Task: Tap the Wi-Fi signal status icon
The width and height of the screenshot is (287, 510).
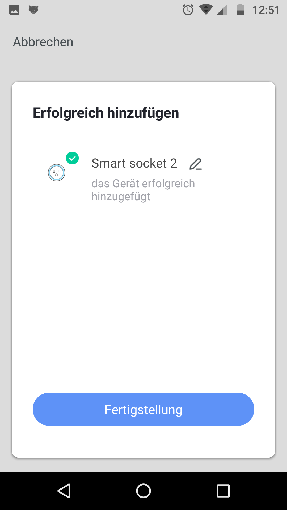Action: click(206, 10)
